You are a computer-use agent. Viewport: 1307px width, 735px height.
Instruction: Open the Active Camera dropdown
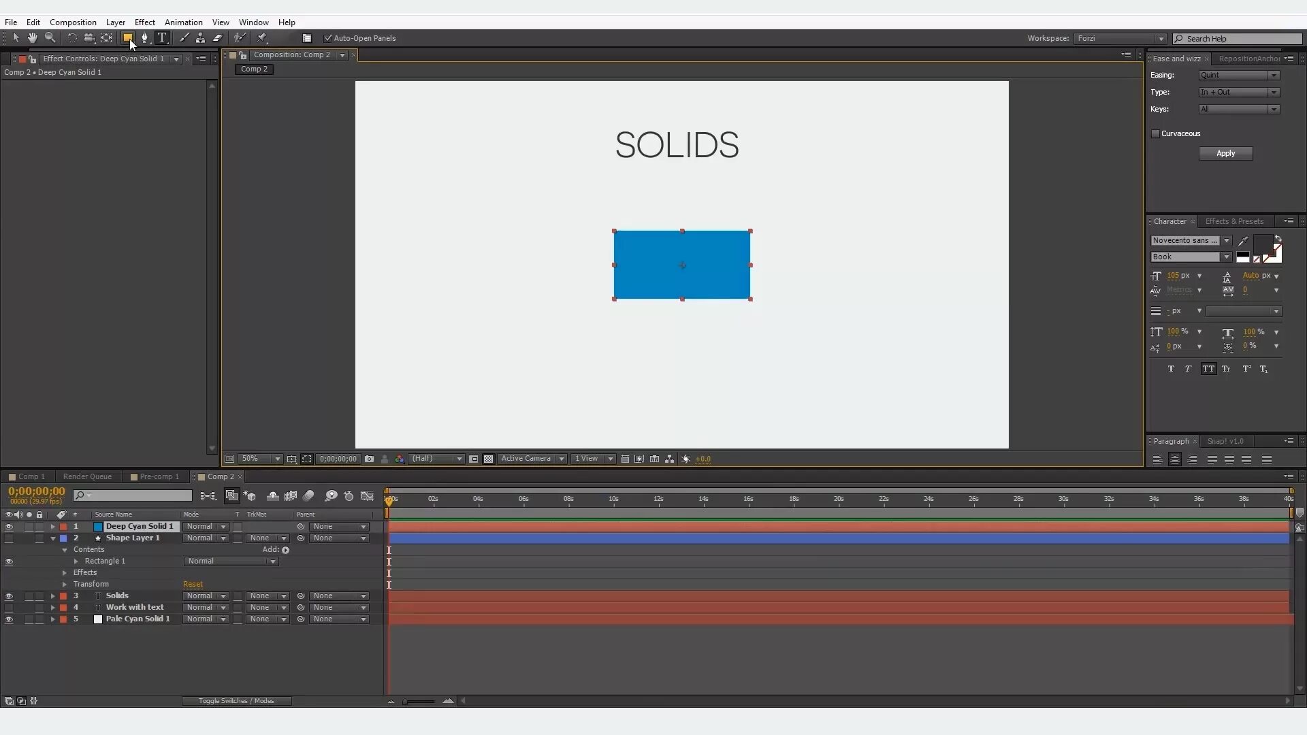tap(532, 459)
